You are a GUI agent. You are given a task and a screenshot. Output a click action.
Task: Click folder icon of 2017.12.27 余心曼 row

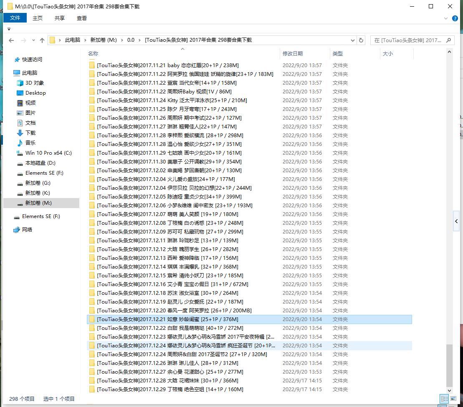(x=92, y=372)
